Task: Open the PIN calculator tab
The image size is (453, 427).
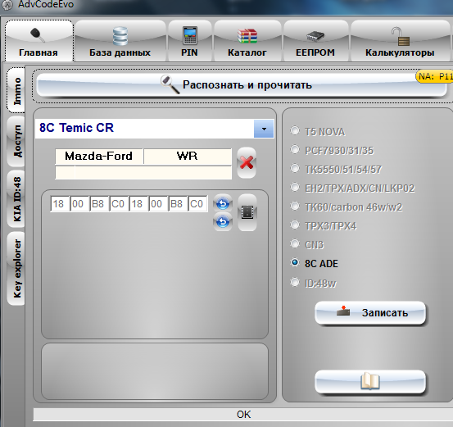Action: point(189,41)
